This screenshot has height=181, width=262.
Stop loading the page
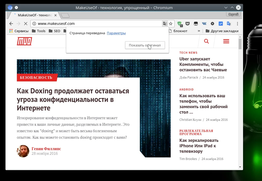tap(26, 24)
